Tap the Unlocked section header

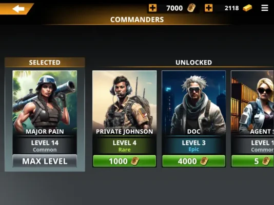coord(193,63)
